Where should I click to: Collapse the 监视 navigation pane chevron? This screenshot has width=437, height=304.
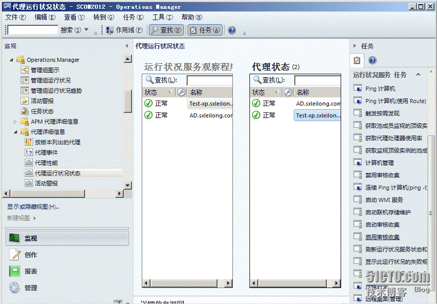[x=127, y=46]
